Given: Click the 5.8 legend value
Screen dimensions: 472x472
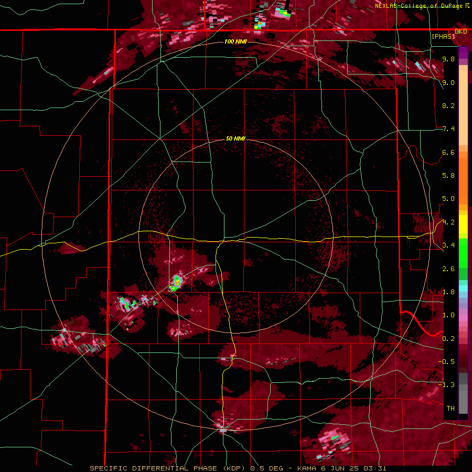Looking at the screenshot, I should [x=448, y=176].
